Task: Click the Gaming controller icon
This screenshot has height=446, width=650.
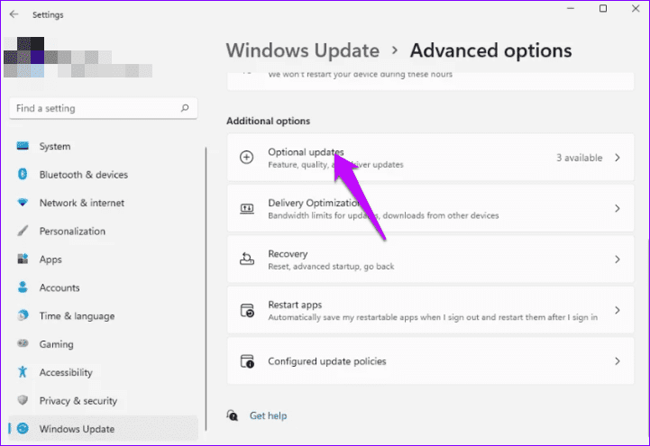Action: click(23, 343)
